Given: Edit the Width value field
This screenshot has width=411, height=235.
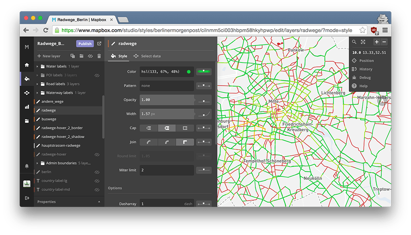Looking at the screenshot, I should click(165, 114).
